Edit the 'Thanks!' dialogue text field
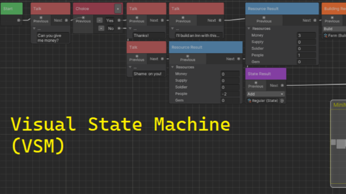Screen dimensions: 346x194 pyautogui.click(x=149, y=35)
